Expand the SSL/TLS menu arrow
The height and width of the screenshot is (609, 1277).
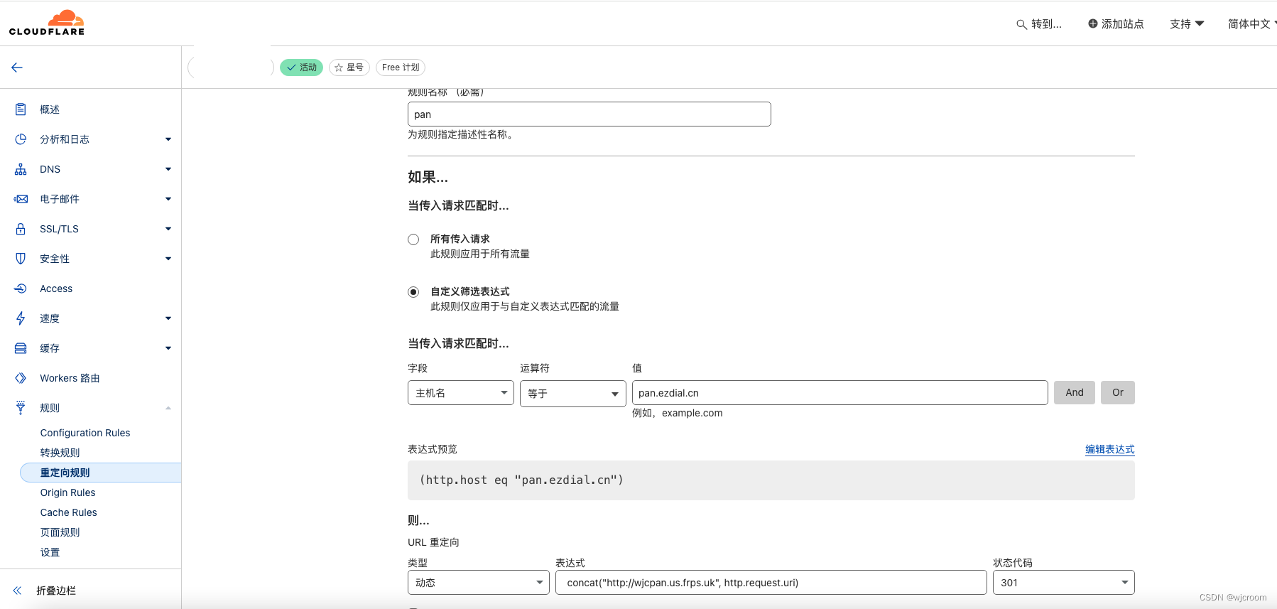pos(168,229)
